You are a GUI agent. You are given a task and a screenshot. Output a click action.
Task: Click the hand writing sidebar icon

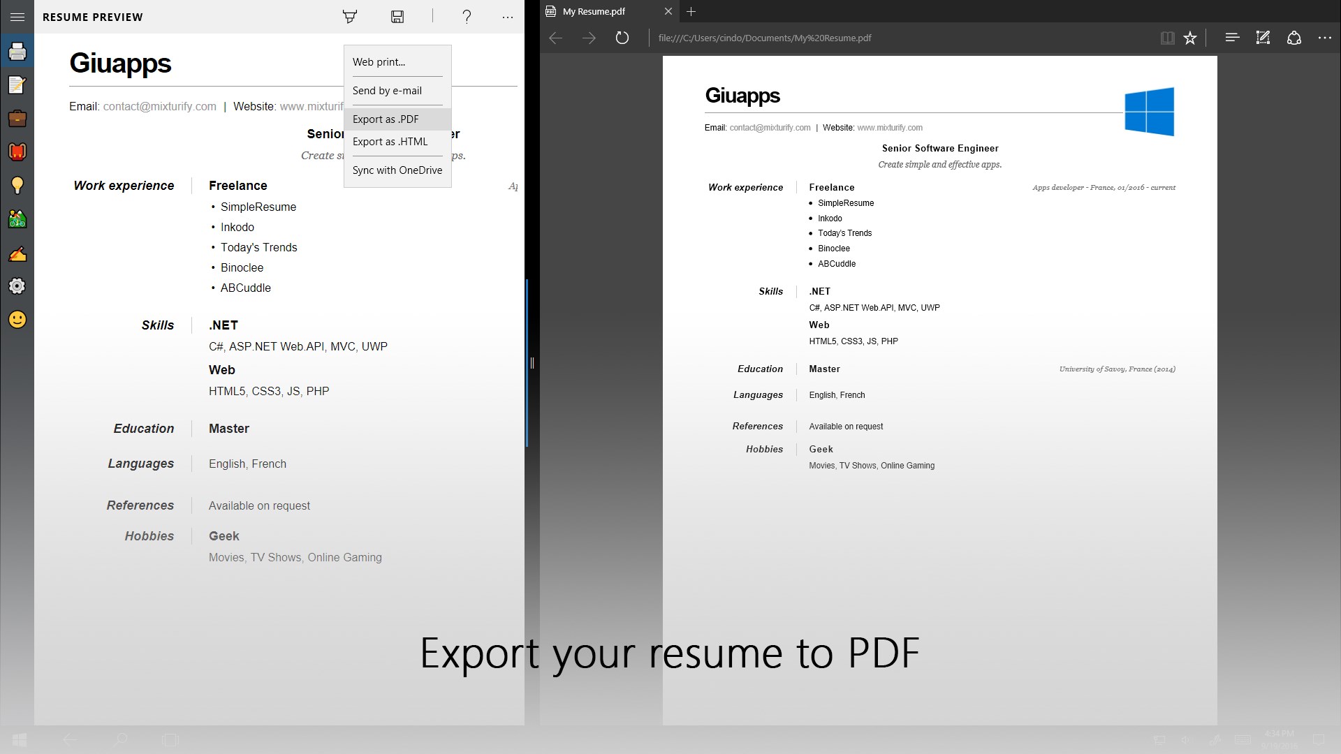click(x=17, y=253)
